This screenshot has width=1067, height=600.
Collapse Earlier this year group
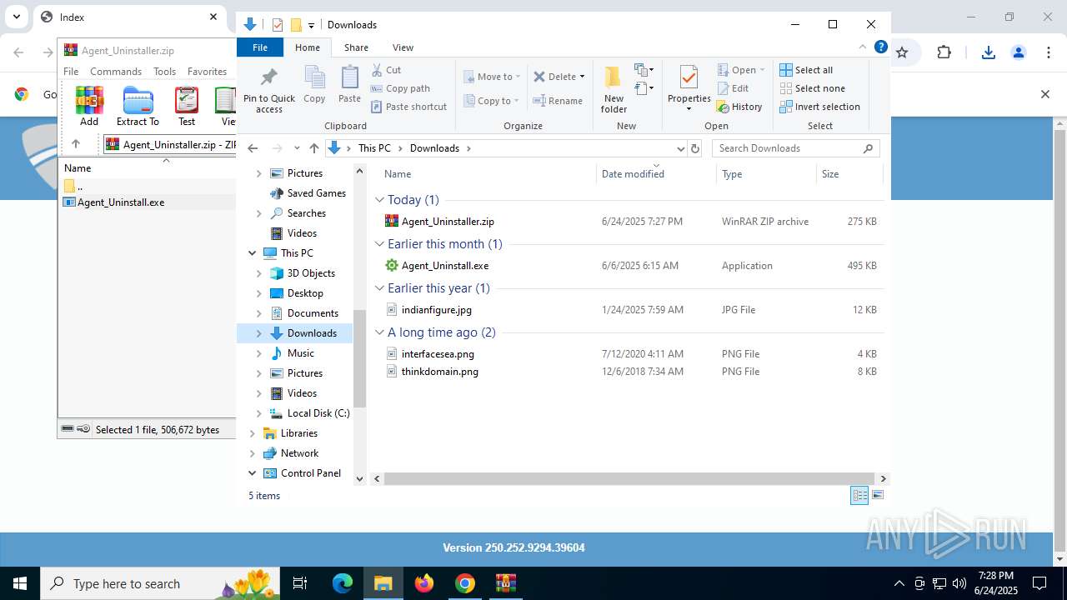(379, 288)
